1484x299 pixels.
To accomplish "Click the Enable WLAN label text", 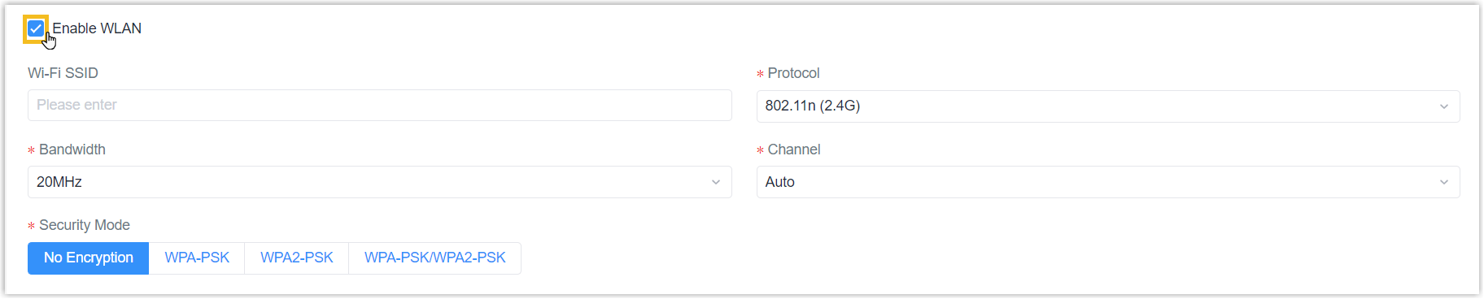I will [x=97, y=28].
